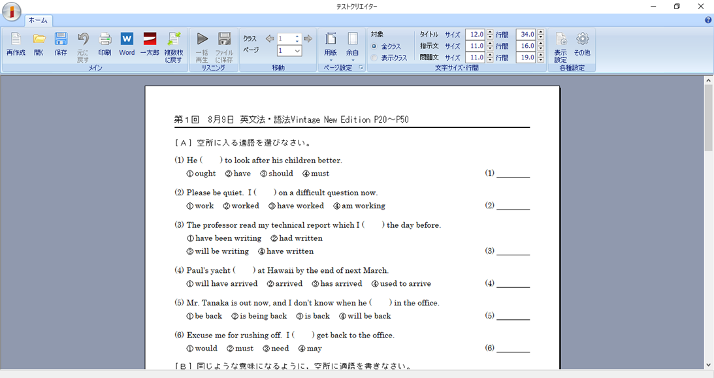Go to next class with right arrow
714x378 pixels.
click(308, 39)
